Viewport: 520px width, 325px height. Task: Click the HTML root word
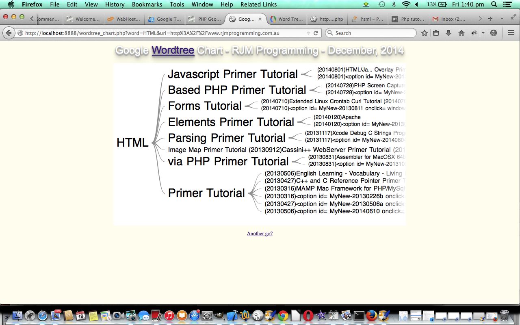point(132,143)
